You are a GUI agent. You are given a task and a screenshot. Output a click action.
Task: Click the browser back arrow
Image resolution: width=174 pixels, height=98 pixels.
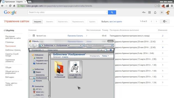pos(2,6)
